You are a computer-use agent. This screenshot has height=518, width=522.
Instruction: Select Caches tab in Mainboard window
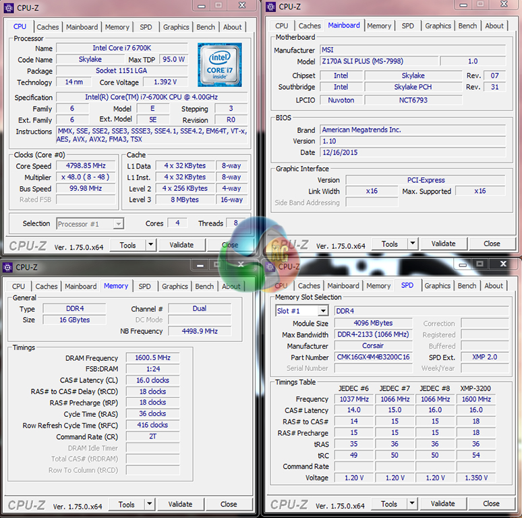point(310,26)
